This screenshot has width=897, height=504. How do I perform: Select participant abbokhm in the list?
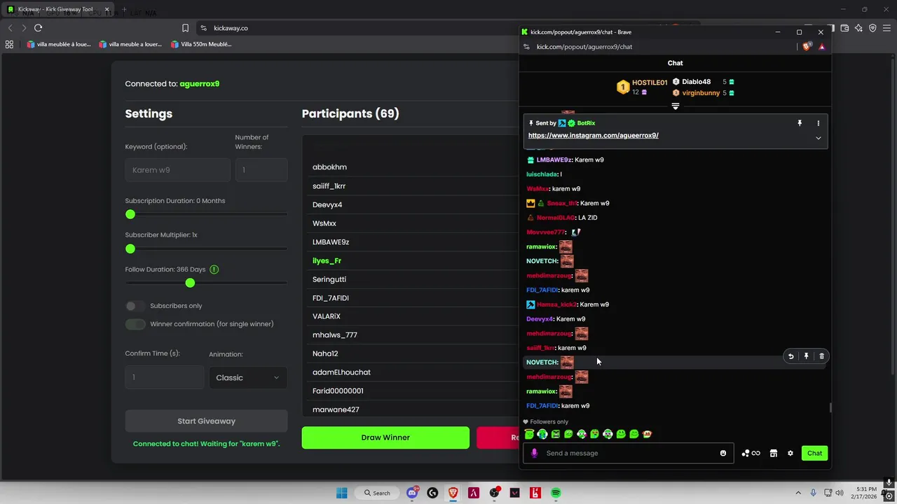[x=329, y=167]
